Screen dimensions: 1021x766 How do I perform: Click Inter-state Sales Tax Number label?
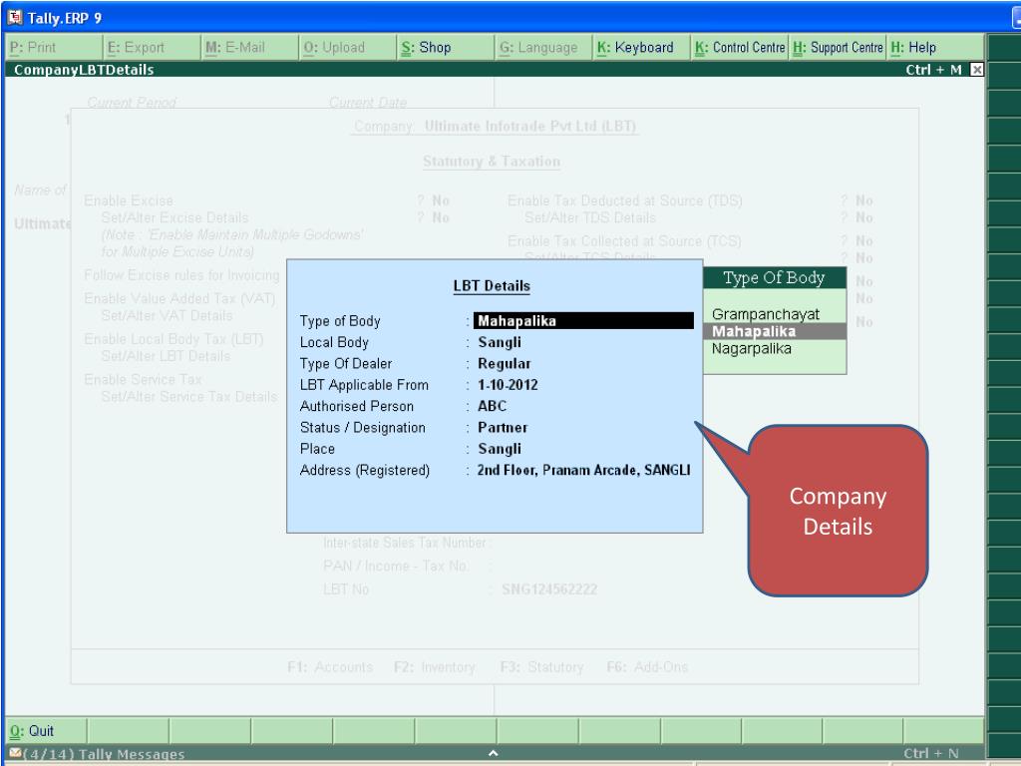tap(405, 543)
